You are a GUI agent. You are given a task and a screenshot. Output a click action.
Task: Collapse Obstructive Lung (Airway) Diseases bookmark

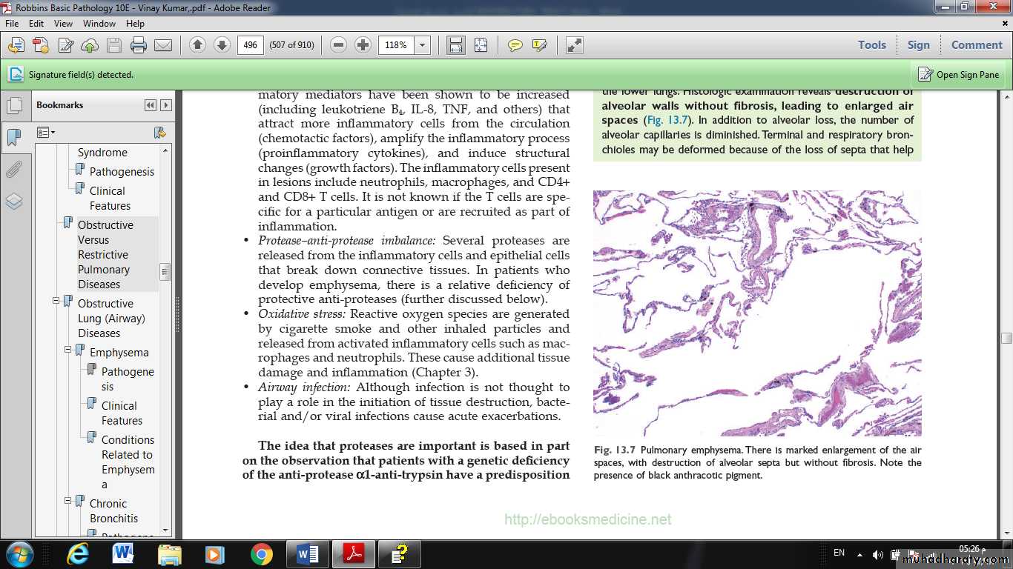(x=56, y=301)
